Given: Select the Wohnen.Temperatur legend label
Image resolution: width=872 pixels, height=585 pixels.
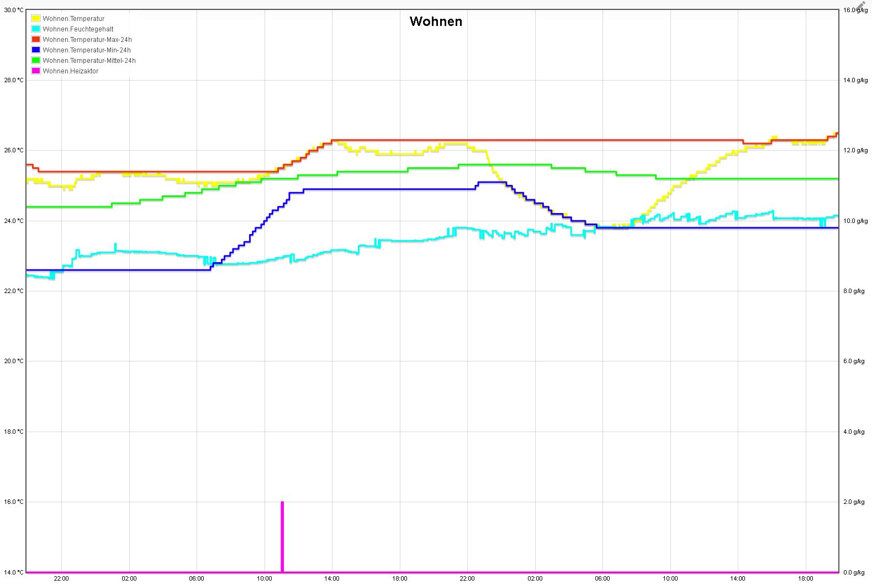Looking at the screenshot, I should [73, 19].
